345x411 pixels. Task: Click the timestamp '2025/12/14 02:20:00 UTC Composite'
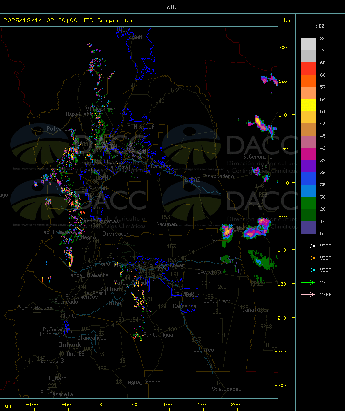[x=68, y=21]
